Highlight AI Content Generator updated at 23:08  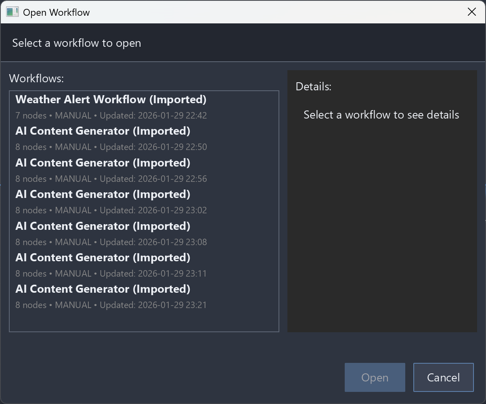coord(103,226)
